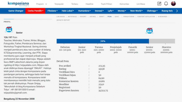The width and height of the screenshot is (182, 102).
Task: Click the Senior level label under progress bar
Action: point(149,47)
